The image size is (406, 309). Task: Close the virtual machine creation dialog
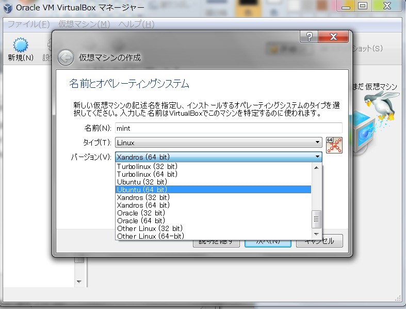(x=333, y=36)
